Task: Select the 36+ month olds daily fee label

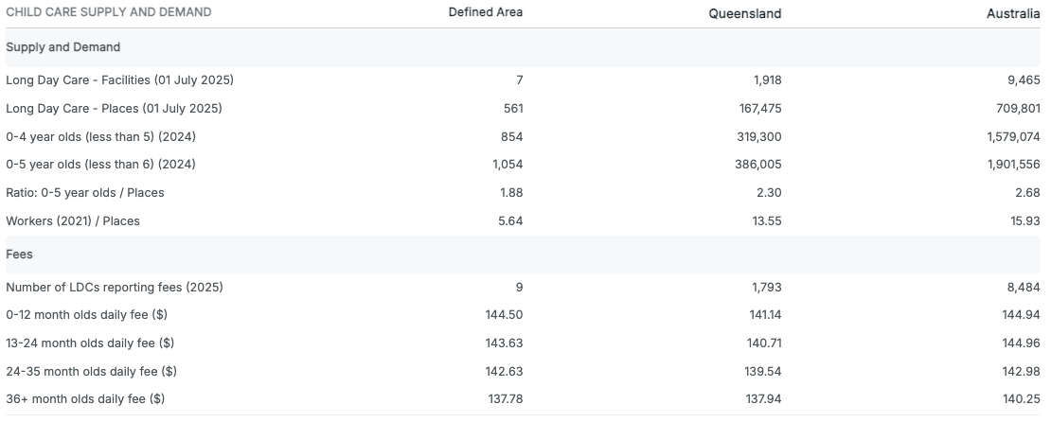Action: pos(85,399)
